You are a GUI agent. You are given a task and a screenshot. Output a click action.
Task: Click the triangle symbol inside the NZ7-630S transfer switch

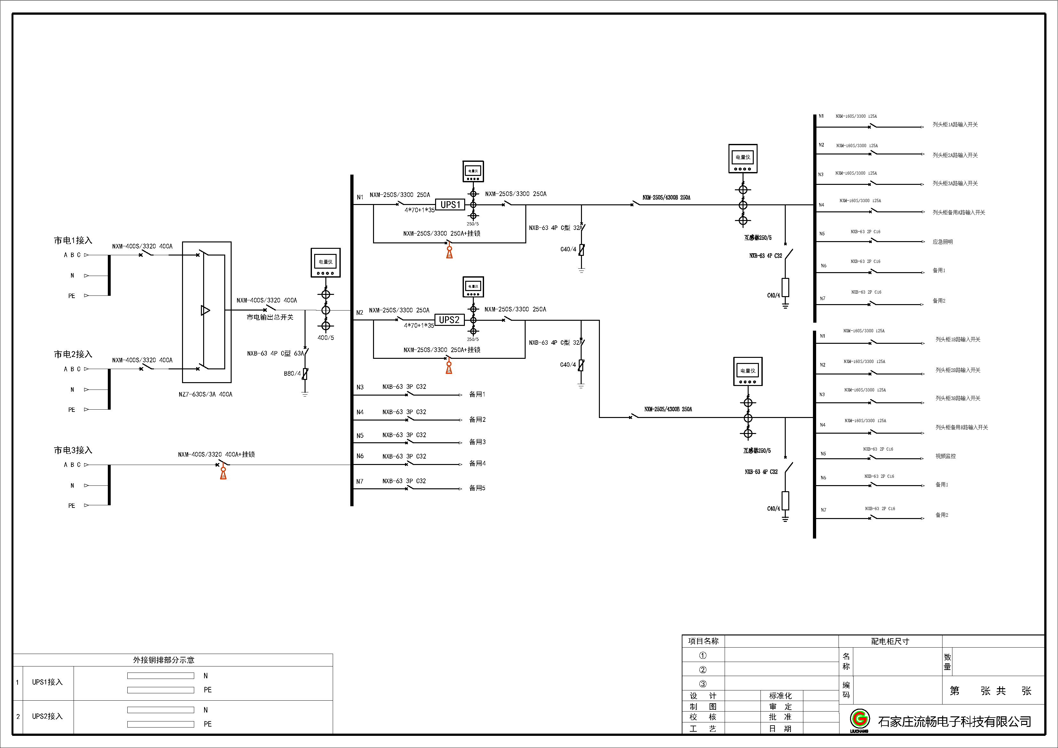pos(205,311)
